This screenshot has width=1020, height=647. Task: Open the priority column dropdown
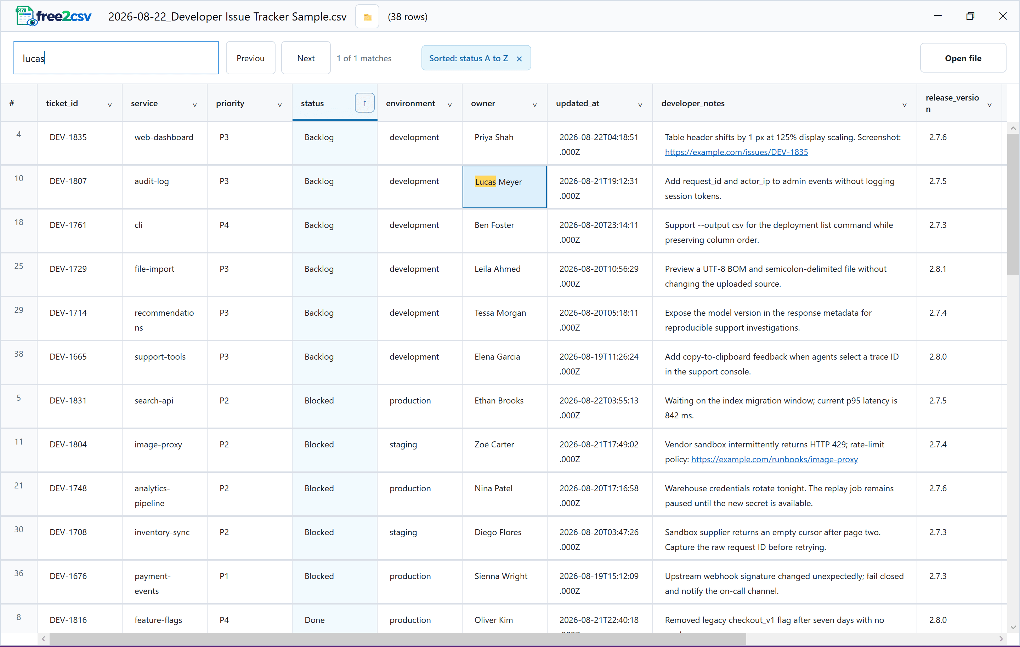pos(279,105)
